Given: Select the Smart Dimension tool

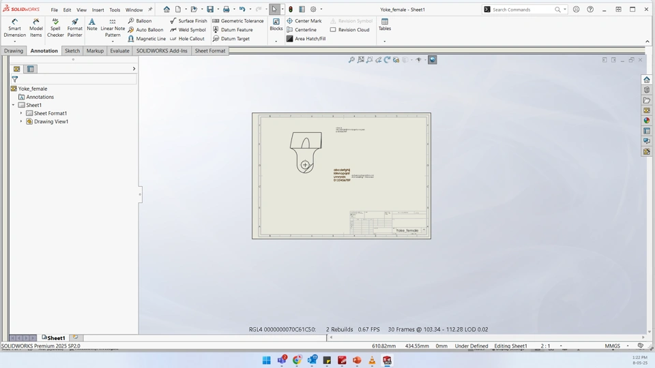Looking at the screenshot, I should [14, 28].
